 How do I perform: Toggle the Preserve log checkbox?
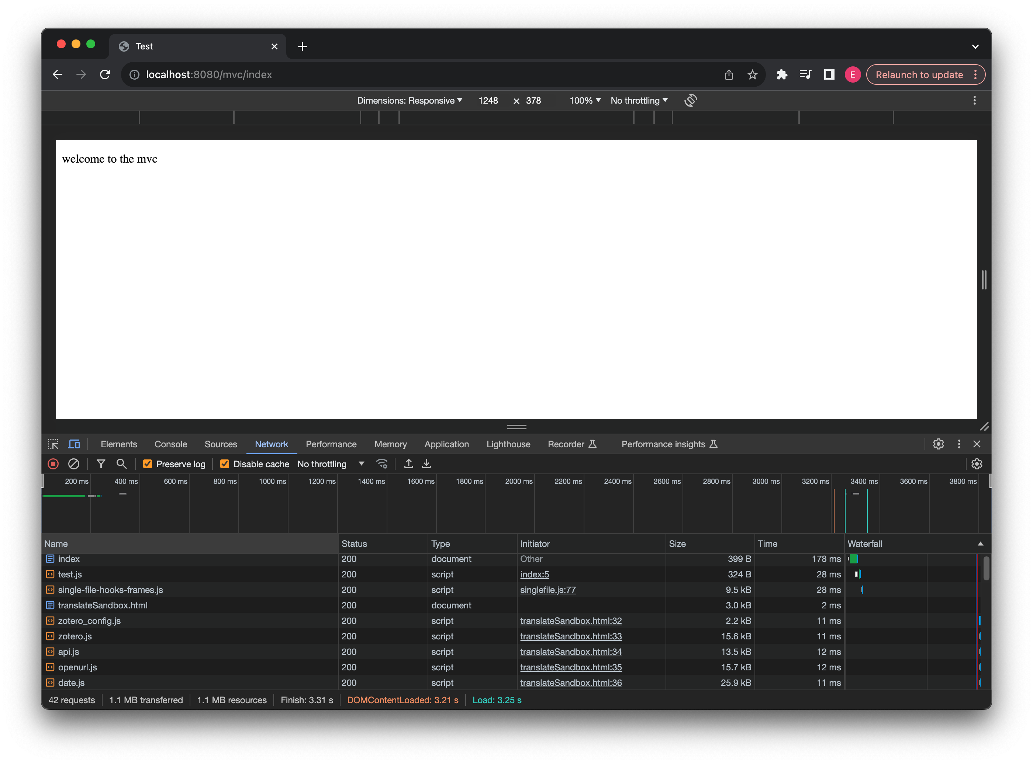146,463
